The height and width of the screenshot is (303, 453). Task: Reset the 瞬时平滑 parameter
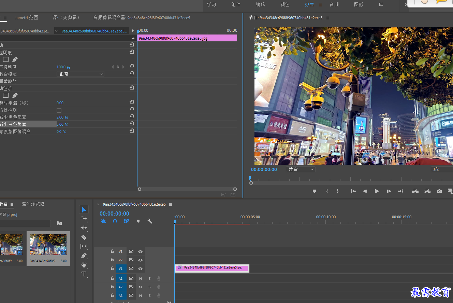pyautogui.click(x=132, y=102)
